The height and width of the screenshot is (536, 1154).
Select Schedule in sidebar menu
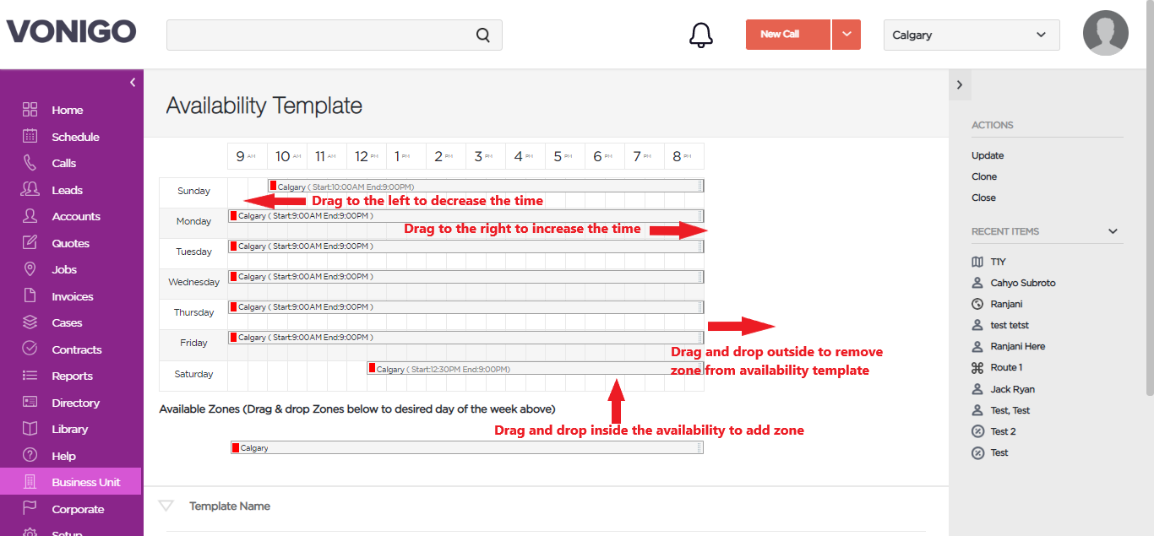click(75, 137)
